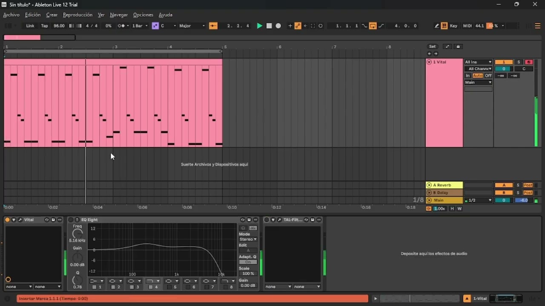Adjust the EQ Eight Q knob
The width and height of the screenshot is (545, 306).
tap(77, 280)
